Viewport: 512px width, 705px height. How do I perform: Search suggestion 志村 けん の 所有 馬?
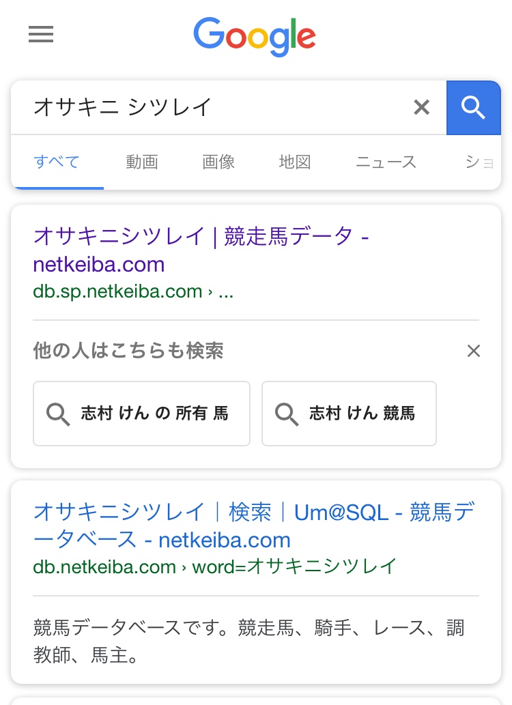(x=154, y=414)
